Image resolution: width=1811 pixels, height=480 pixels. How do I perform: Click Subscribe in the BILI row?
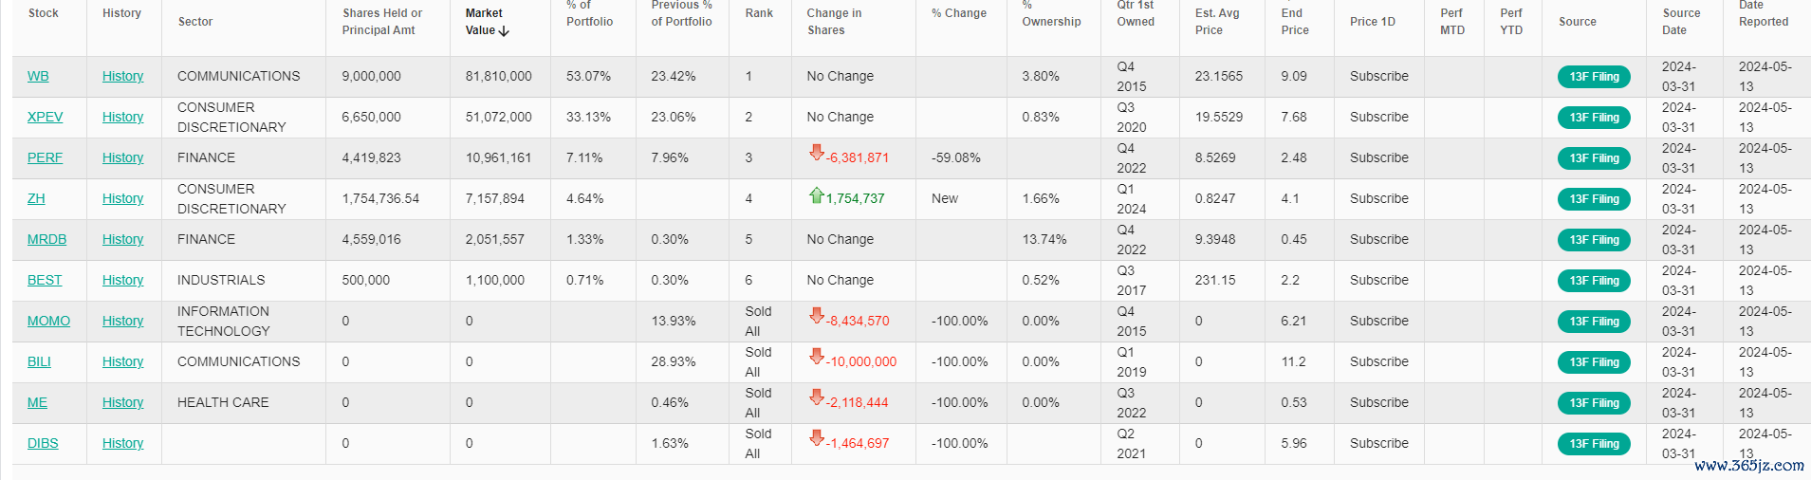coord(1378,361)
